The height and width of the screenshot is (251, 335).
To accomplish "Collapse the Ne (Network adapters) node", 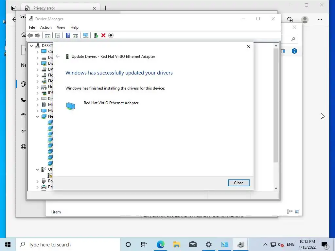I will point(37,117).
